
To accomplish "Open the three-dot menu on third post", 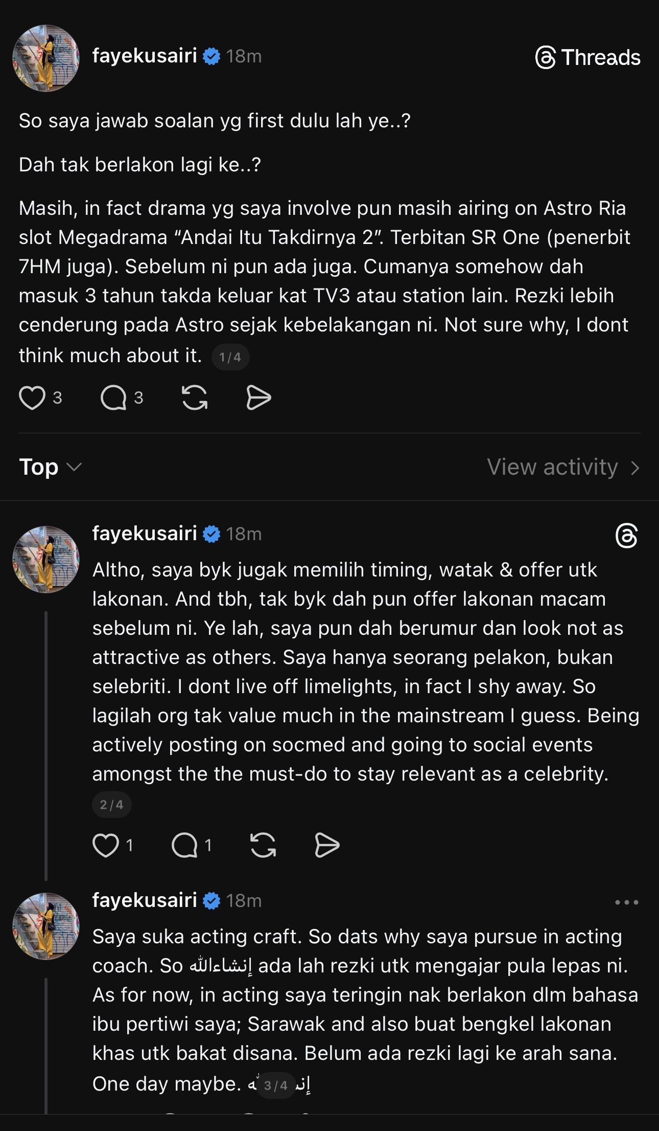I will pyautogui.click(x=627, y=902).
